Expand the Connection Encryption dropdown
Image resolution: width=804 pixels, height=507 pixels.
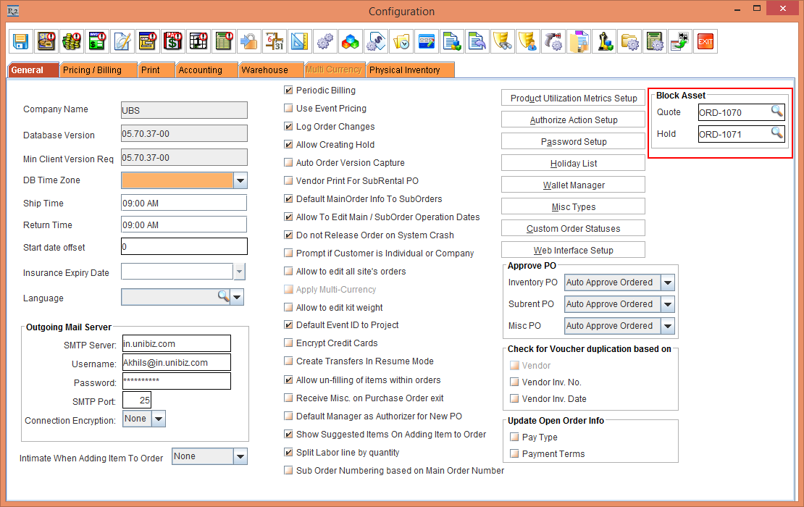tap(159, 419)
